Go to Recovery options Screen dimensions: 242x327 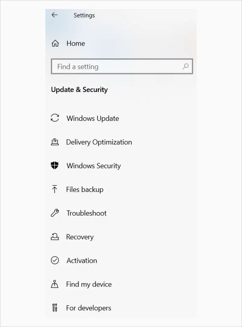80,237
